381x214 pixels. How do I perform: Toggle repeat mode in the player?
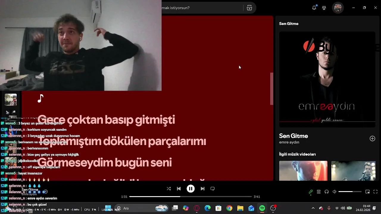pyautogui.click(x=213, y=189)
